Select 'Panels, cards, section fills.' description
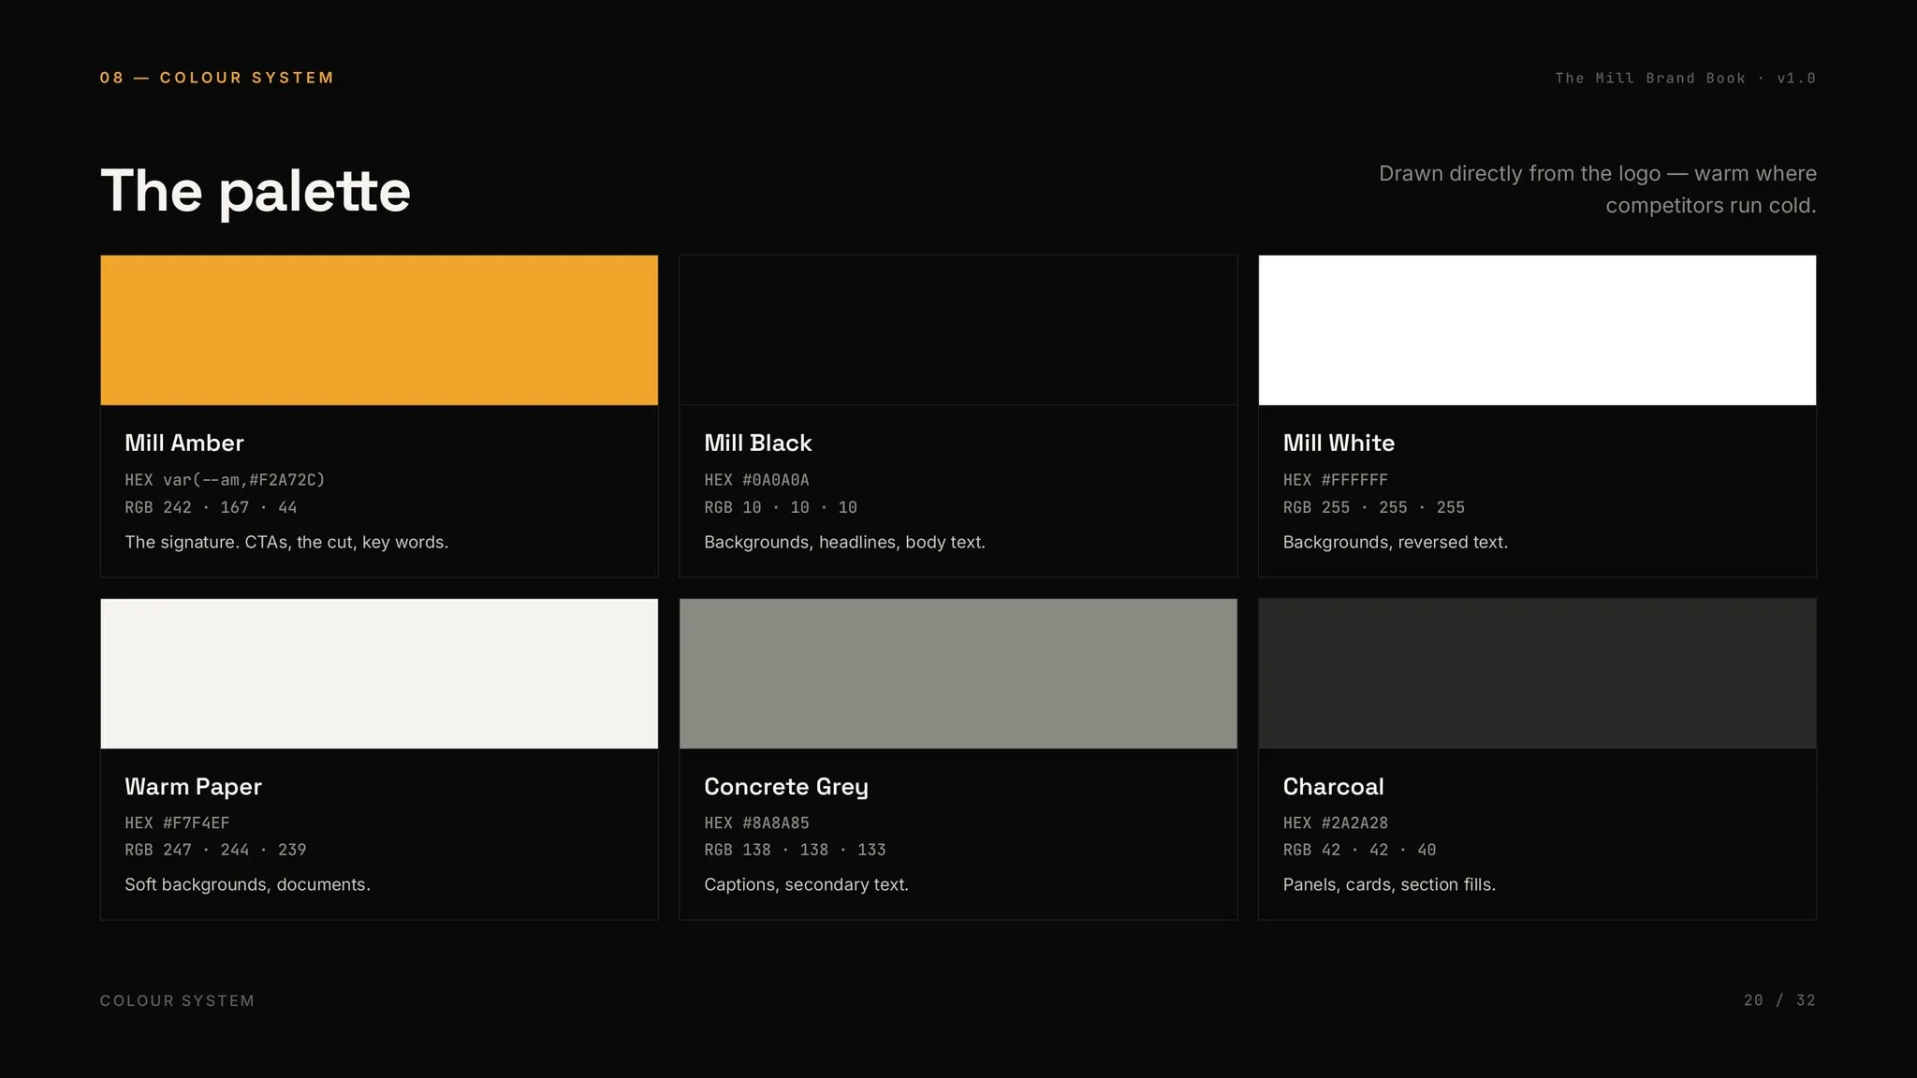Image resolution: width=1917 pixels, height=1078 pixels. pos(1389,885)
